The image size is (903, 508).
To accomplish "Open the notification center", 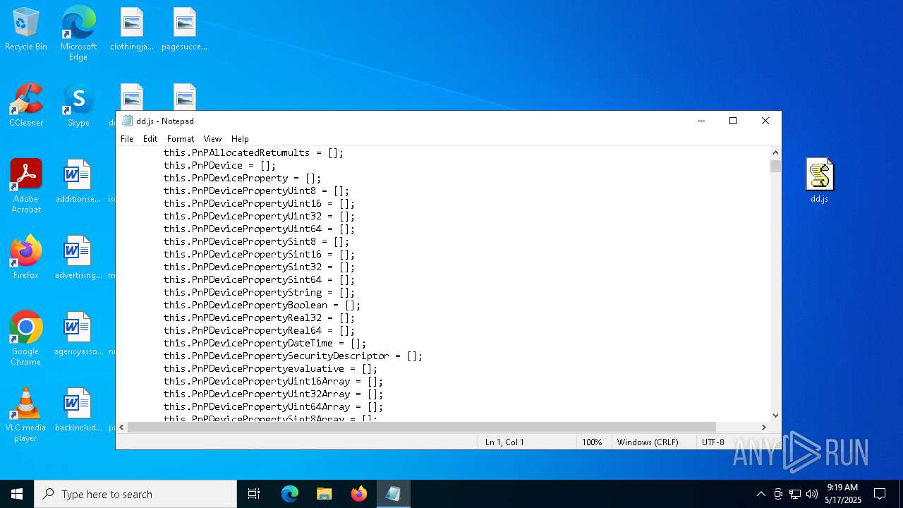I will (x=880, y=494).
